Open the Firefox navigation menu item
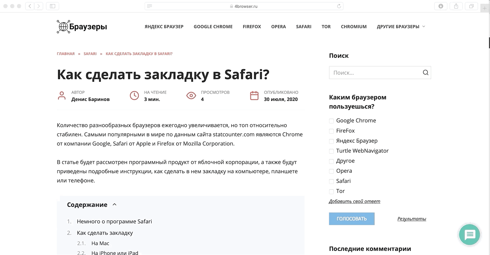Image resolution: width=490 pixels, height=255 pixels. pos(252,27)
